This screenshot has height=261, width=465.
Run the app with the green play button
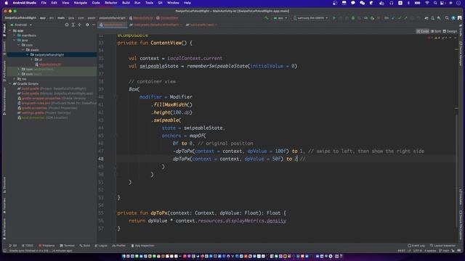(x=334, y=18)
